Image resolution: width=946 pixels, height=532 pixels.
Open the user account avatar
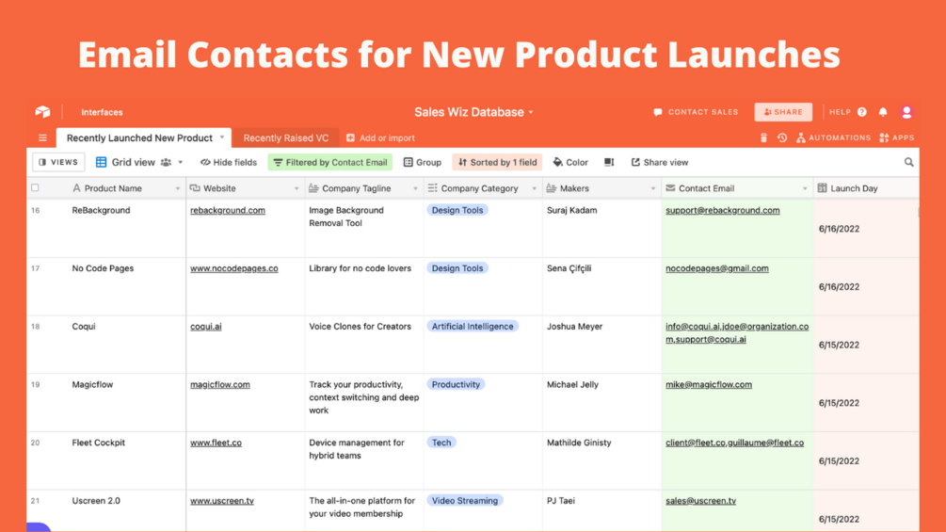[x=906, y=112]
